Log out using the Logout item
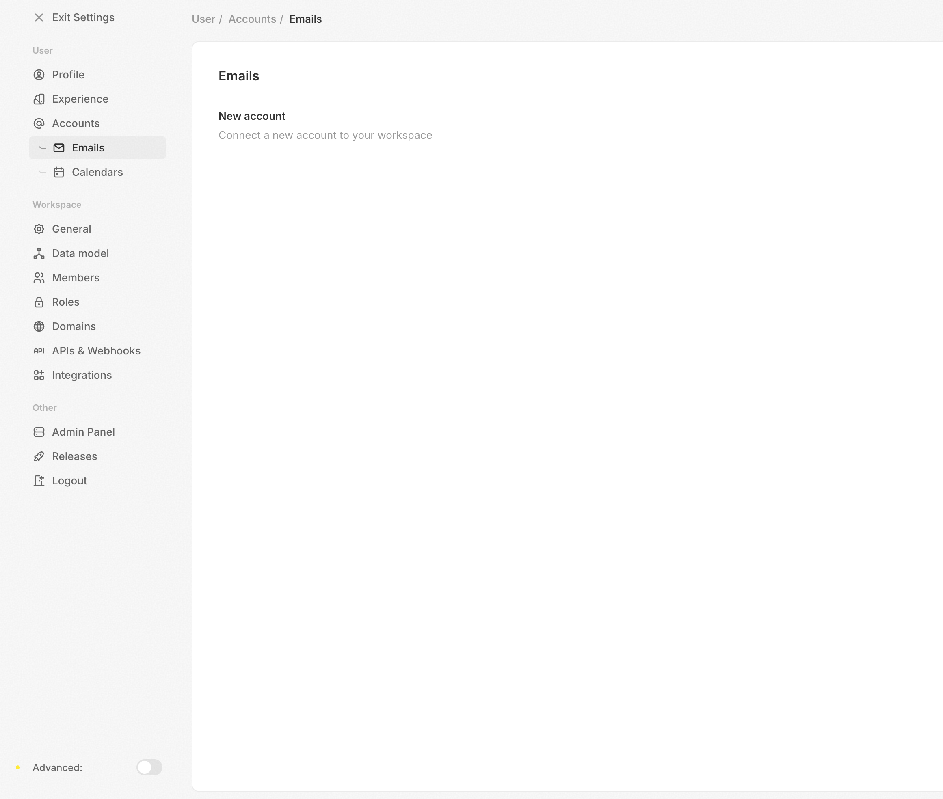Screen dimensions: 943x799 click(69, 481)
